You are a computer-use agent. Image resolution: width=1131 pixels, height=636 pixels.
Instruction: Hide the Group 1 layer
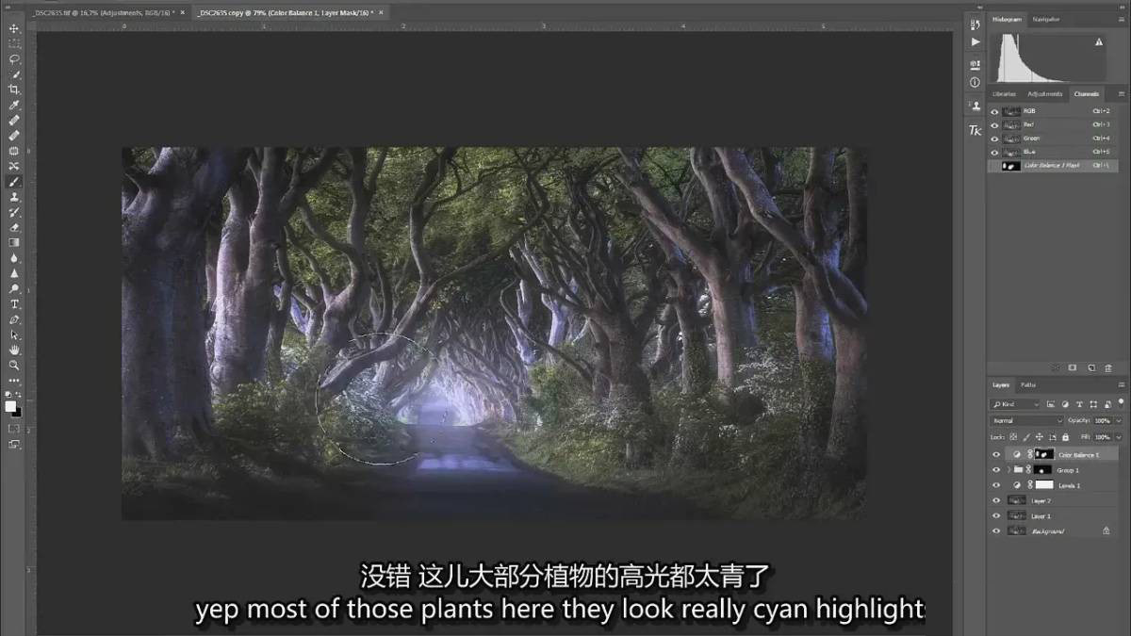996,469
